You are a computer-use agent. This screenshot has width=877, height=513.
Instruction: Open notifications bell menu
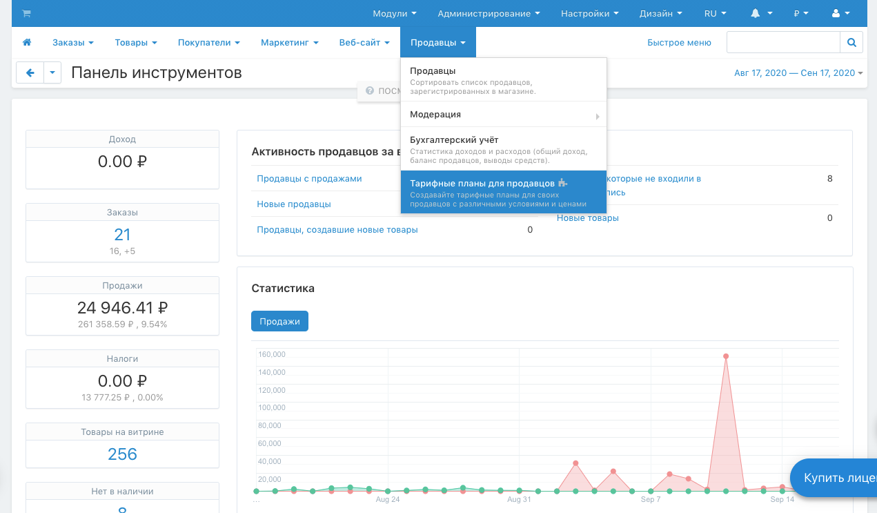click(761, 13)
